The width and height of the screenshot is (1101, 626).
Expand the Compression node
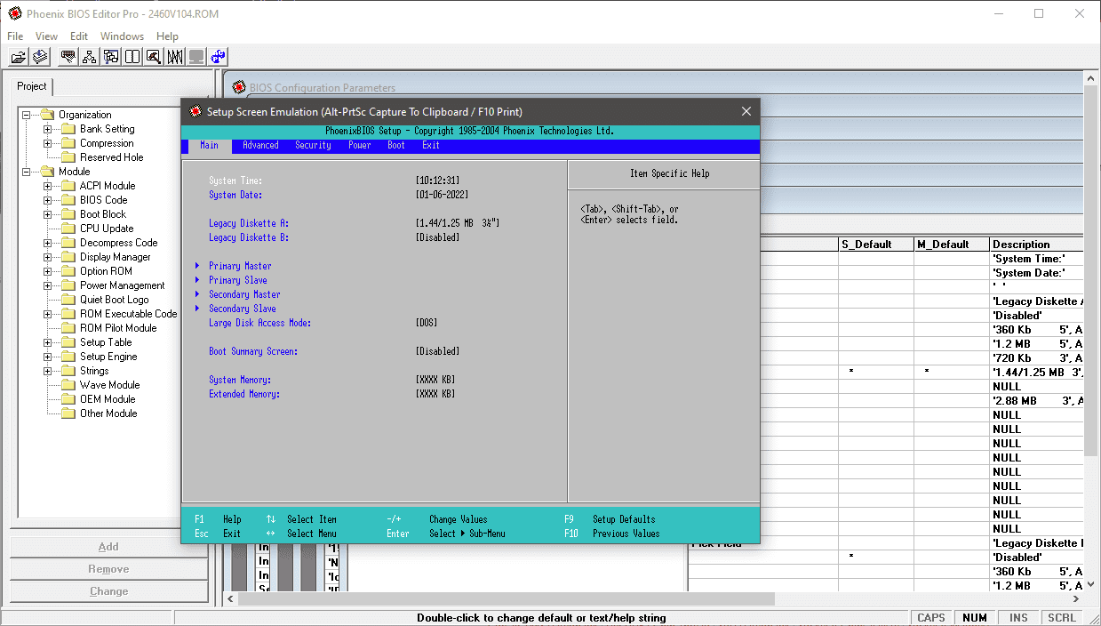click(48, 143)
